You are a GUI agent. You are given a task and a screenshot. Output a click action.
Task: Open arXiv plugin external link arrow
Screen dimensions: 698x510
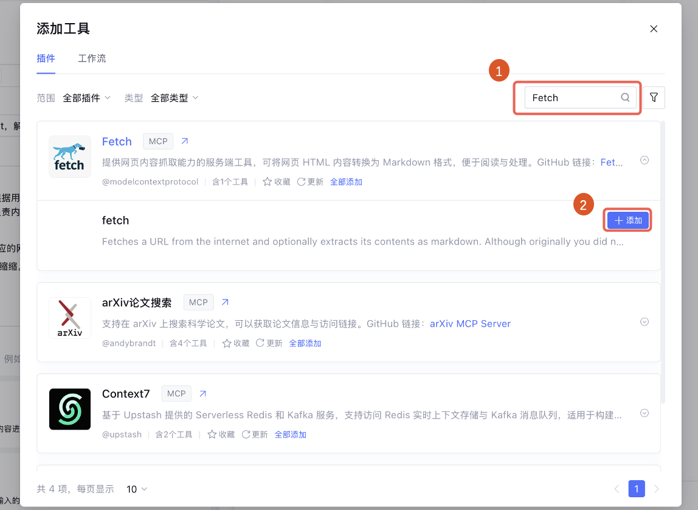click(225, 302)
